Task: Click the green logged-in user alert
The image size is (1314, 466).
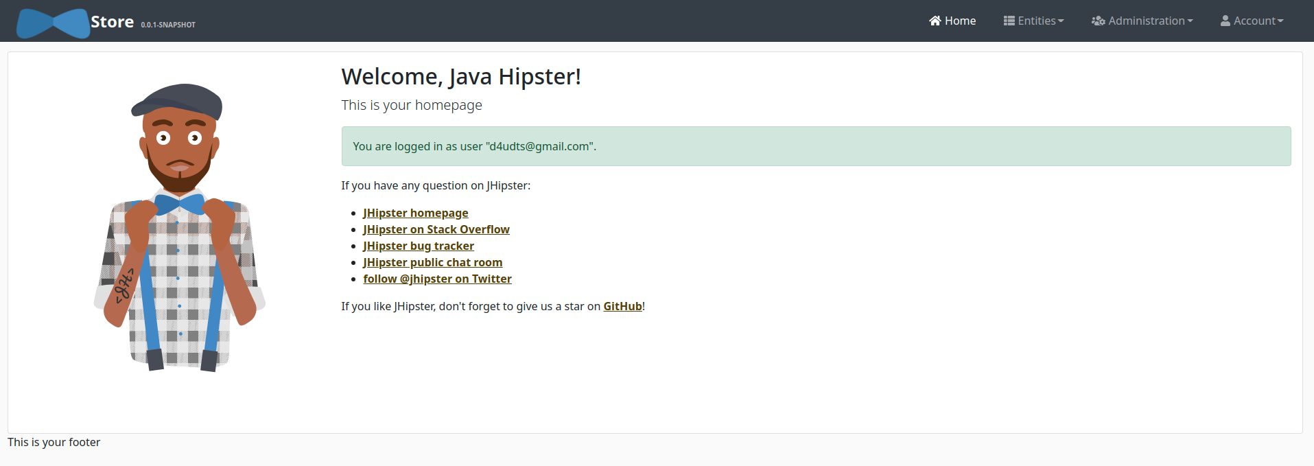Action: [x=815, y=146]
